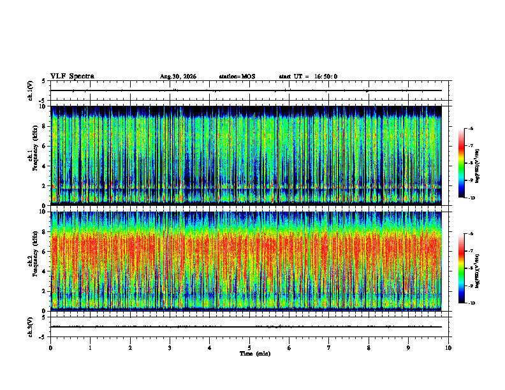This screenshot has height=390, width=505.
Task: Click the ch.2 frequency spectrogram panel
Action: pyautogui.click(x=246, y=261)
